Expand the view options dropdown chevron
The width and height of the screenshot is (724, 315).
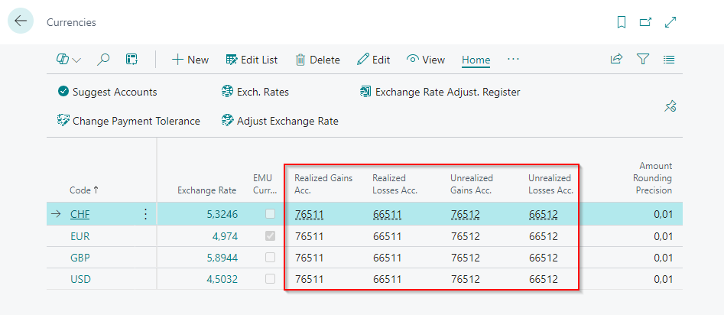76,60
